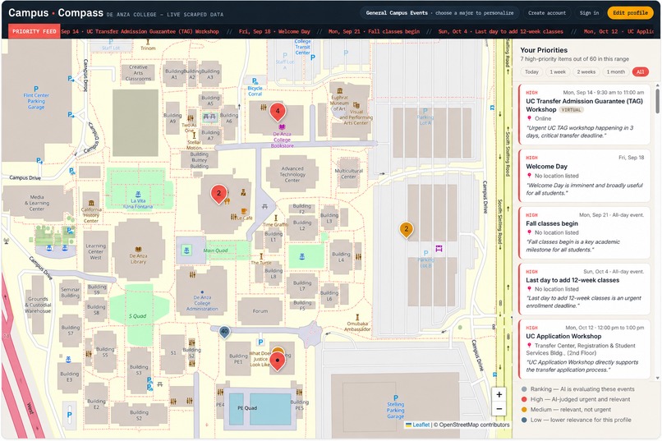Screen dimensions: 662x441
Task: Filter priorities to Today
Action: coord(531,71)
